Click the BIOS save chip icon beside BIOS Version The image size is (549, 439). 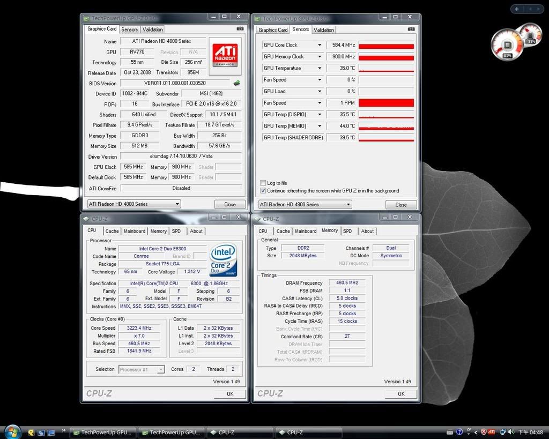pyautogui.click(x=236, y=83)
